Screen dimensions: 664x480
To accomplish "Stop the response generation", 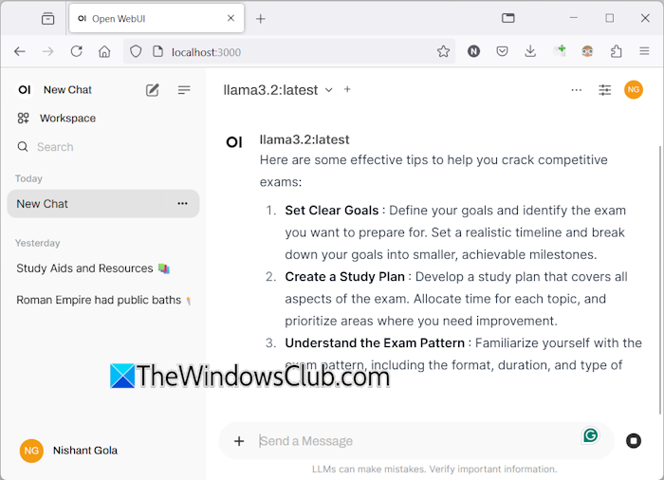I will point(634,440).
